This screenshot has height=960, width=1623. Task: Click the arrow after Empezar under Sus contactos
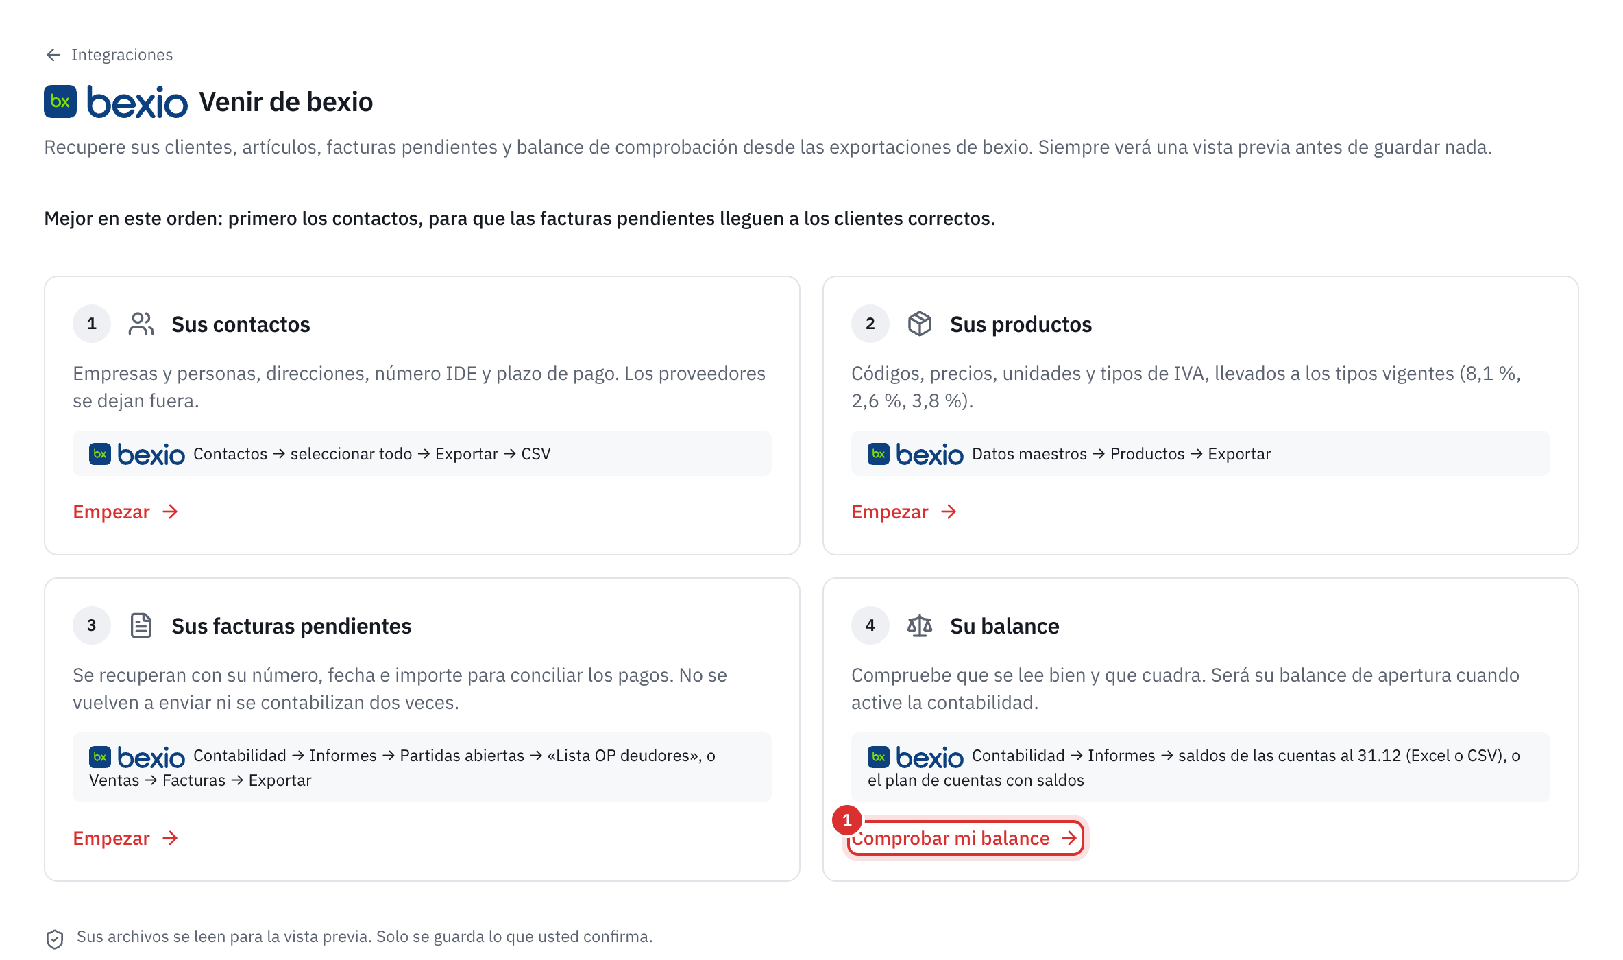pos(171,512)
